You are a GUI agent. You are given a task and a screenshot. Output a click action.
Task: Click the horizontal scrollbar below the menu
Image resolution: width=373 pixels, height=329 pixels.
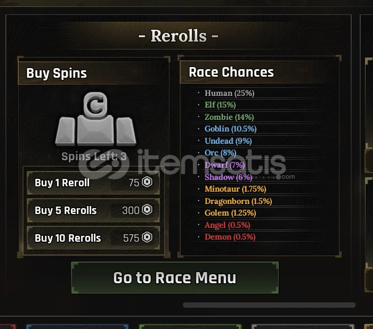tap(269, 305)
